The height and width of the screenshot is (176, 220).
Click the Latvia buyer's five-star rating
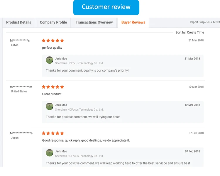(53, 40)
